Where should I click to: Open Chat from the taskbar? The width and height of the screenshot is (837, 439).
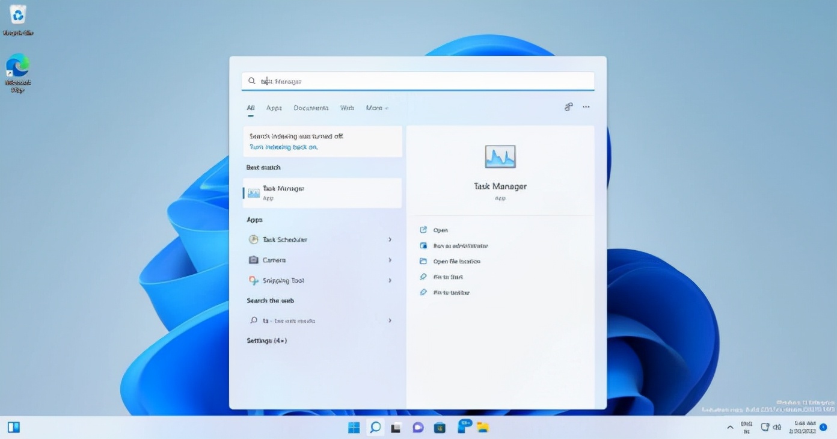click(418, 428)
